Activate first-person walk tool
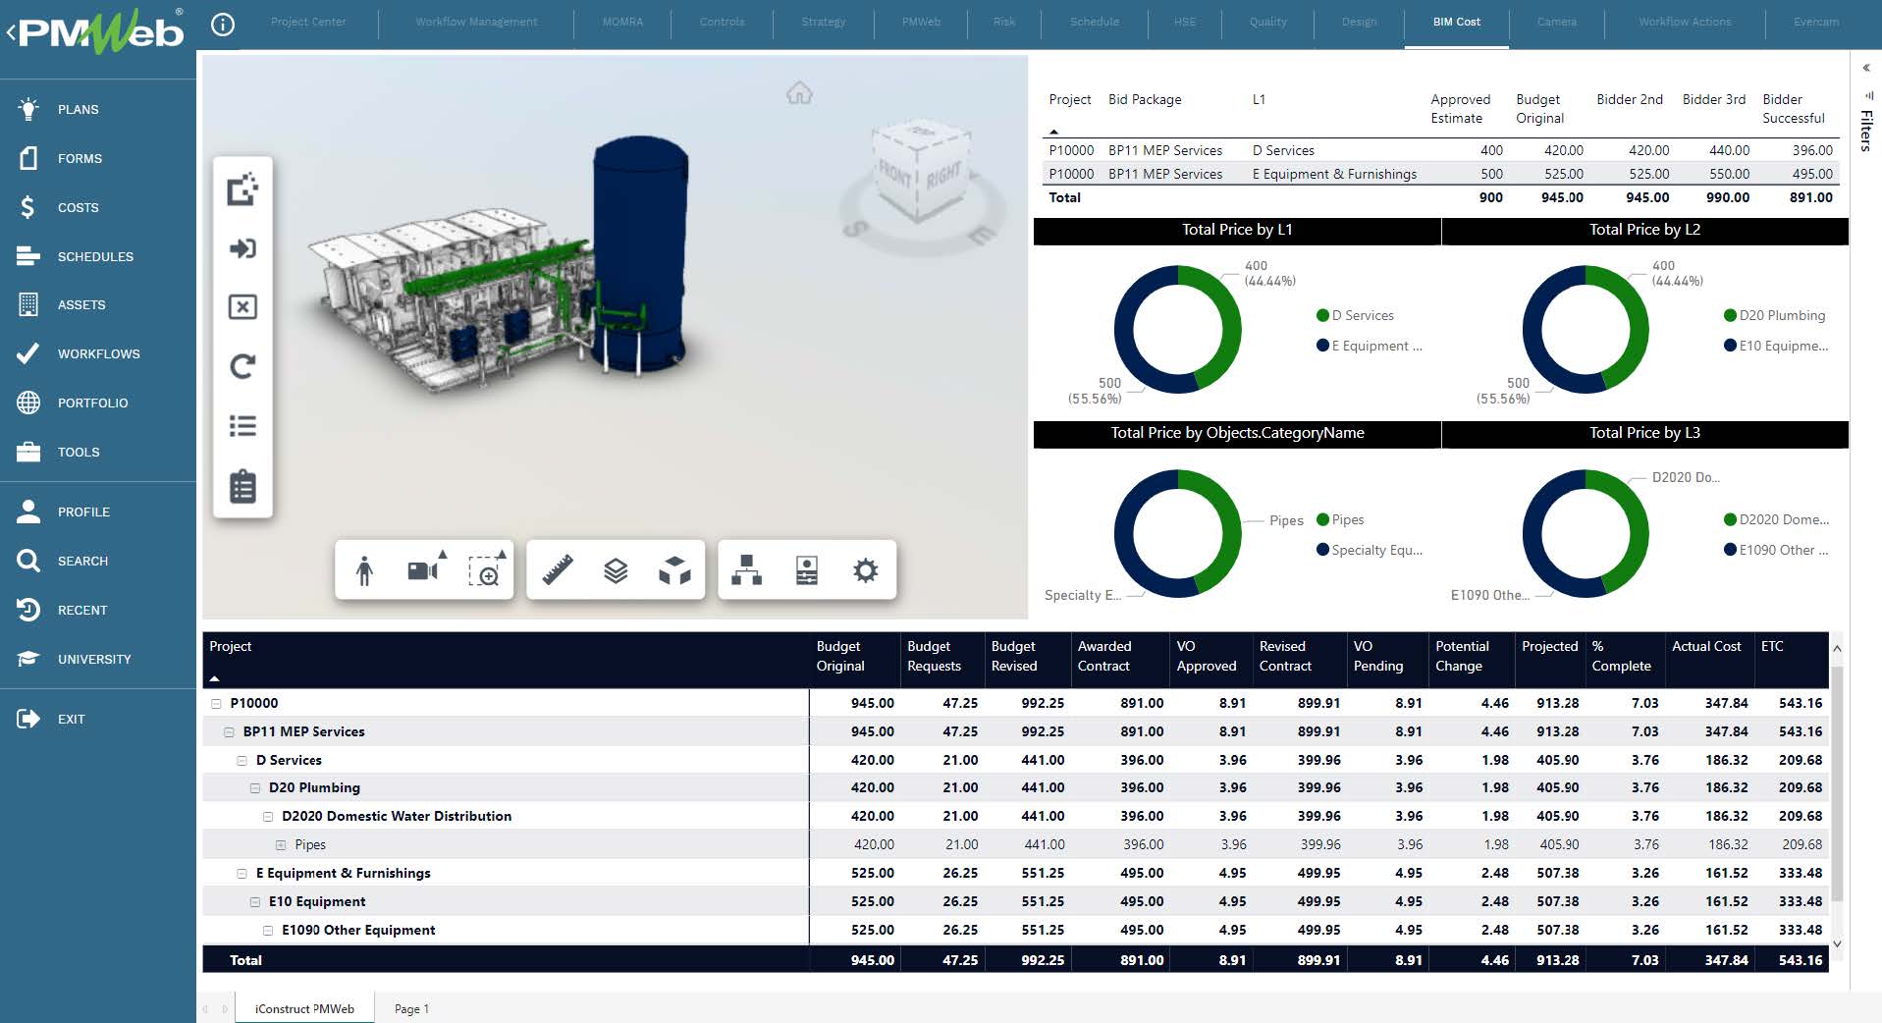 pyautogui.click(x=364, y=570)
